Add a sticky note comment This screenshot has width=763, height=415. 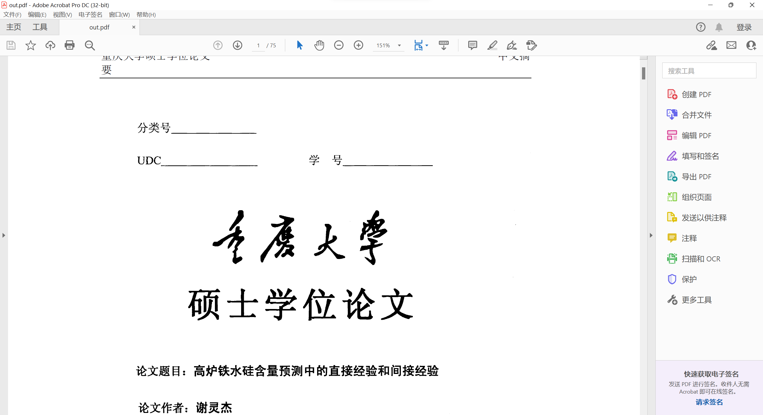click(x=472, y=45)
